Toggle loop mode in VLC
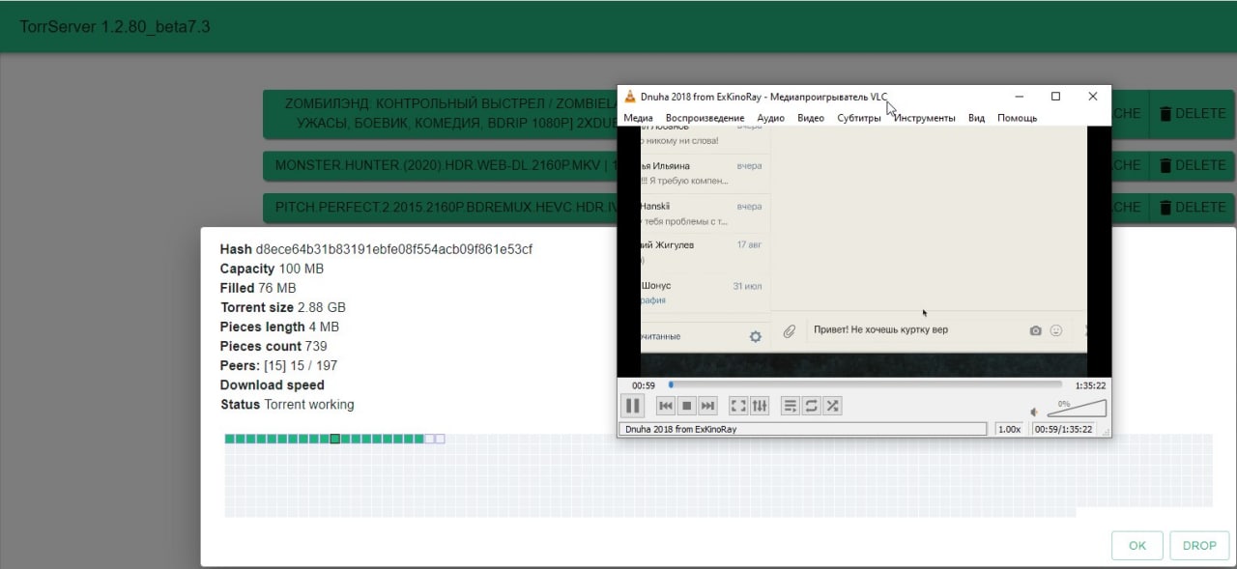 point(811,406)
